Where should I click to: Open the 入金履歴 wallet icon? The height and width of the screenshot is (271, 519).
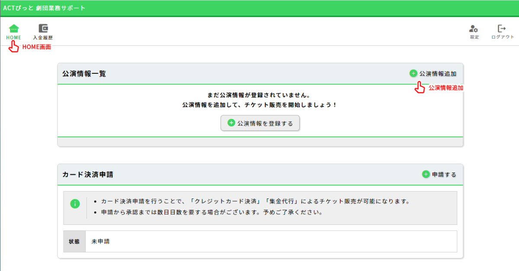[43, 28]
